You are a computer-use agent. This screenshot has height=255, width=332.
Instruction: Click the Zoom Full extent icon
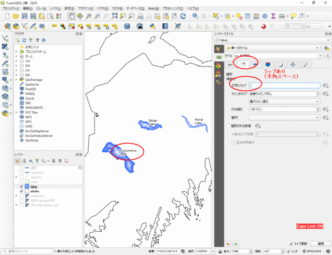point(115,16)
